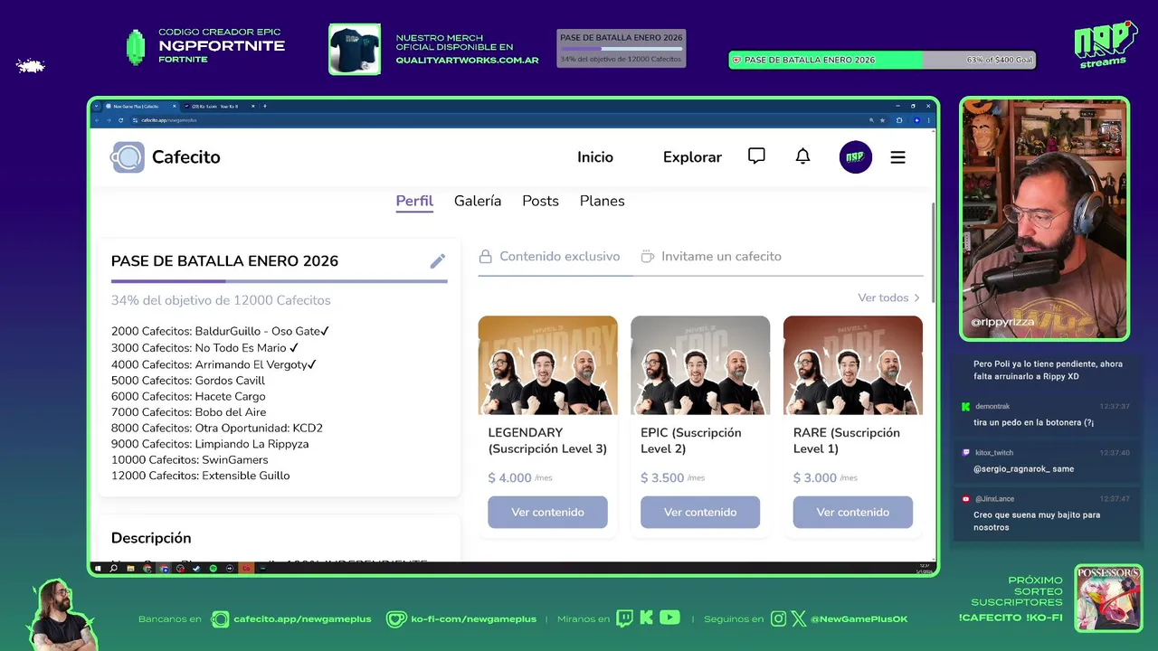Click the PASE DE BATALLA goal progress bar

279,281
